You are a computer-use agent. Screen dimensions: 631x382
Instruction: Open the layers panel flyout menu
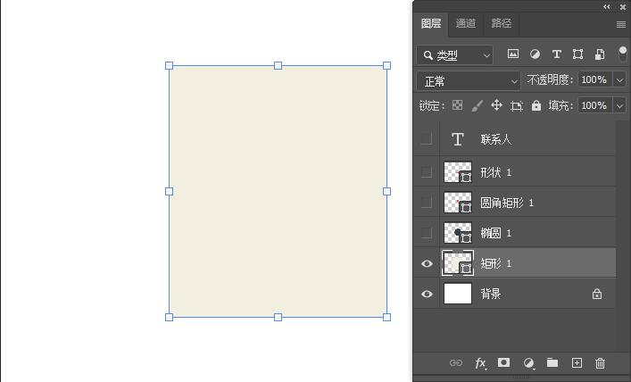click(621, 25)
